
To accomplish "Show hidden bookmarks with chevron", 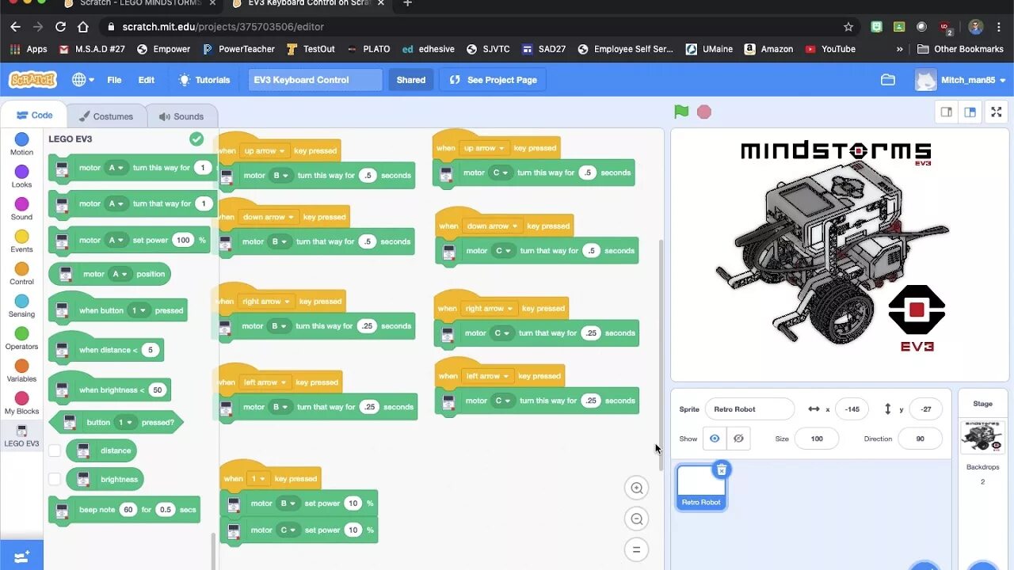I will pos(900,49).
